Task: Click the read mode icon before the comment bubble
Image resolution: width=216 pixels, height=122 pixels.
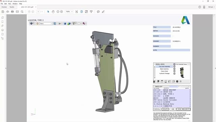Action: [x=91, y=12]
